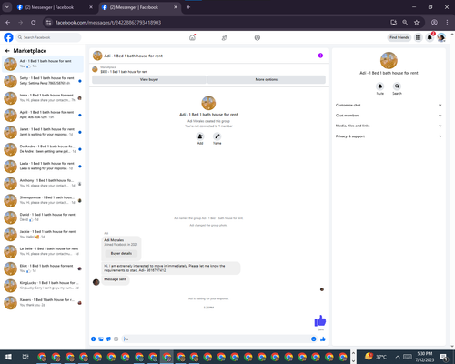
Task: Expand the Privacy & support section
Action: 389,136
